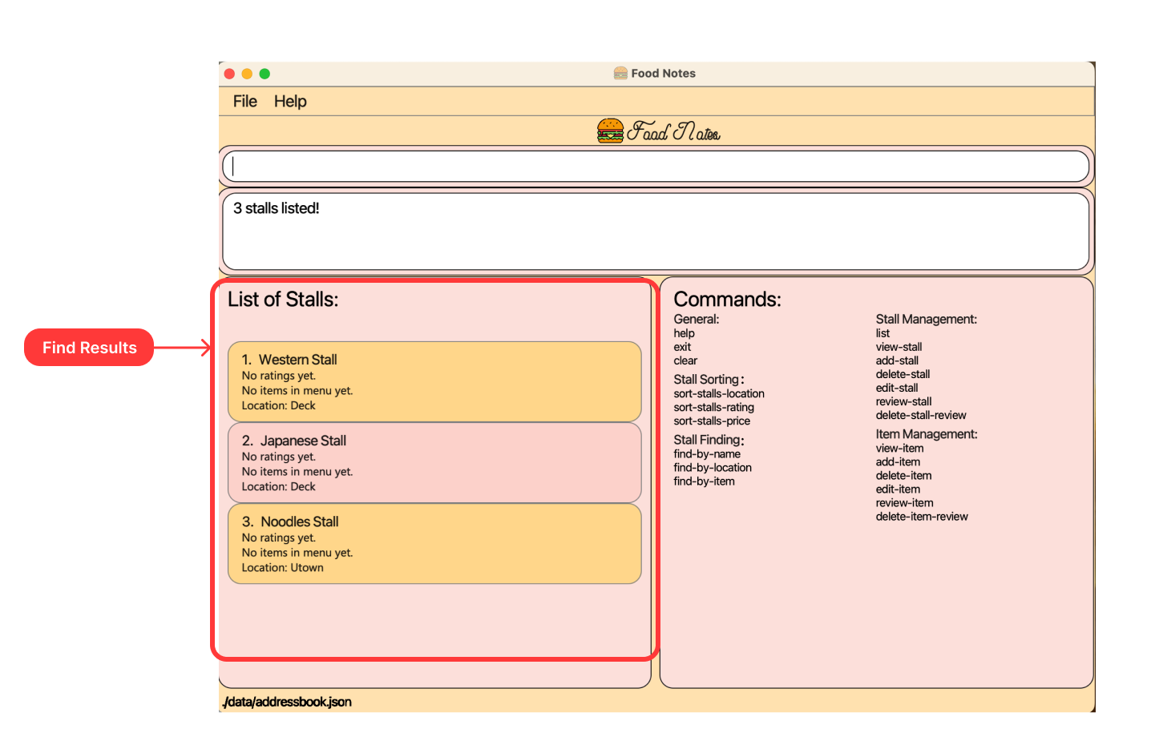1163x753 pixels.
Task: Click the 'find-by-item' command text
Action: (705, 481)
